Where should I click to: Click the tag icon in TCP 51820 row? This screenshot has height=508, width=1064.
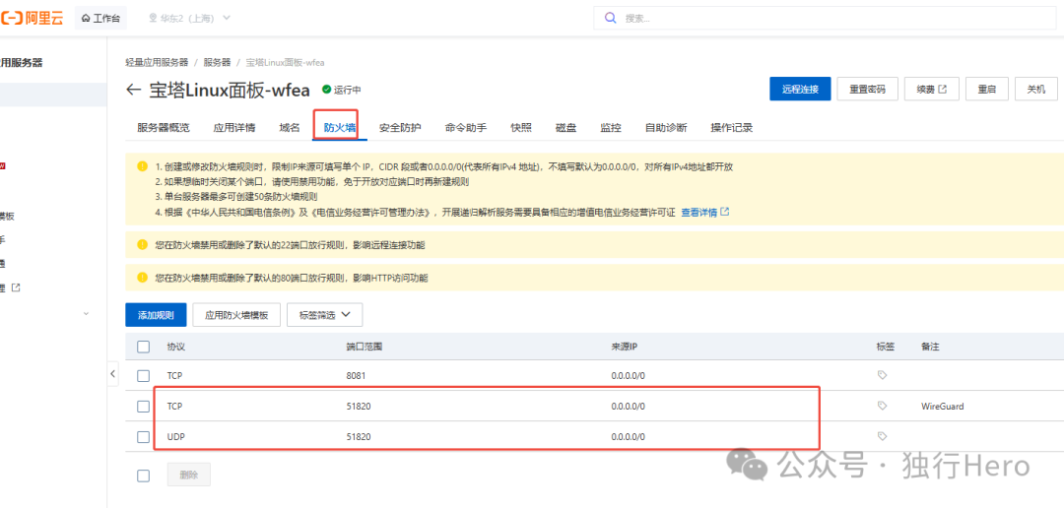[x=882, y=406]
